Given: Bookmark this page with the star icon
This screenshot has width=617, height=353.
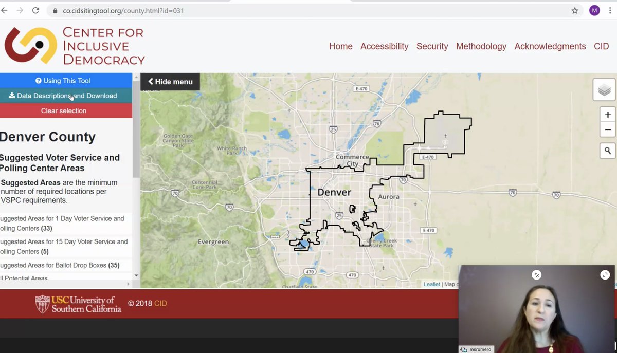Looking at the screenshot, I should [x=575, y=10].
